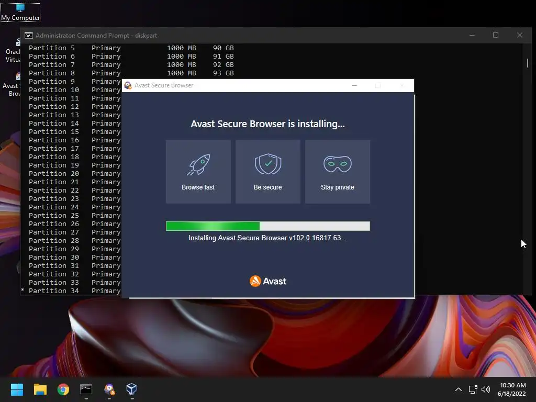Click the Avast Secure Browser title text
The height and width of the screenshot is (402, 536).
(164, 85)
